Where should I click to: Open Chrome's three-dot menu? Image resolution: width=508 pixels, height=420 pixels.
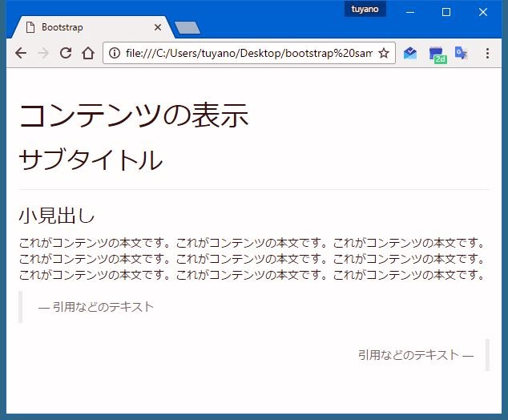coord(487,53)
